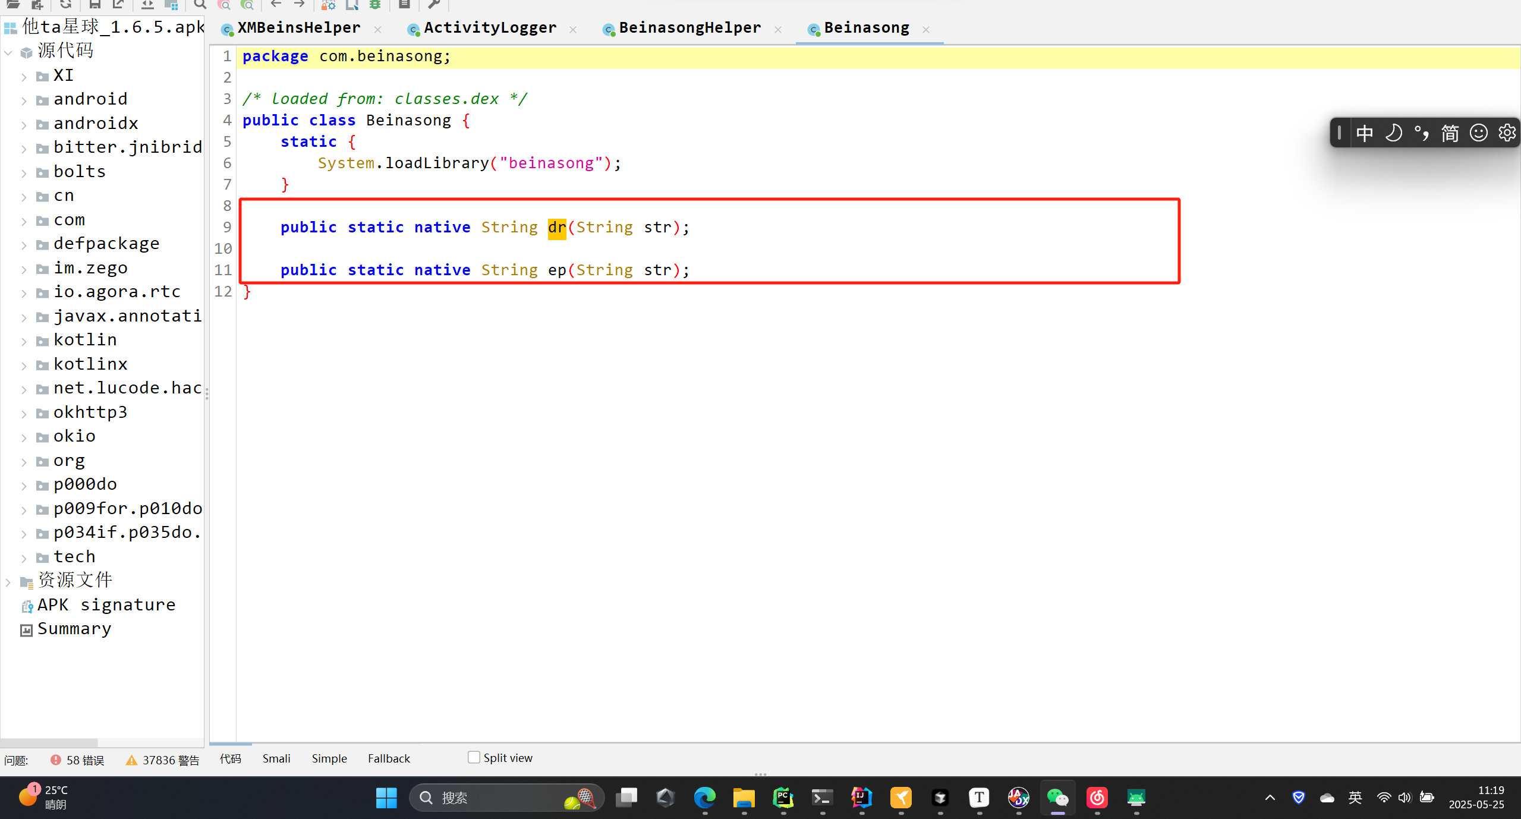This screenshot has height=819, width=1521.
Task: Switch to the BeinasongHelper tab
Action: pos(689,28)
